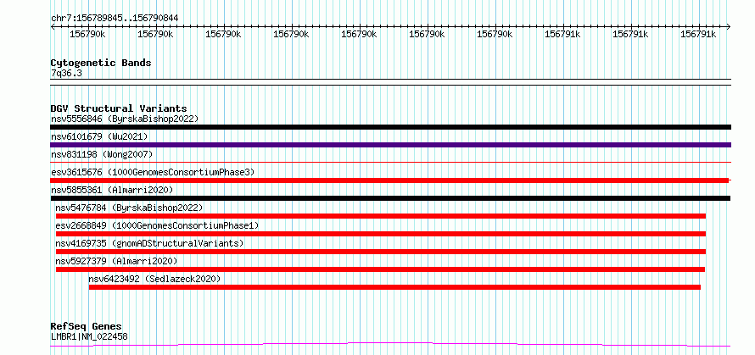This screenshot has width=755, height=355.
Task: Click the DGV Structural Variants track heading
Action: click(119, 108)
